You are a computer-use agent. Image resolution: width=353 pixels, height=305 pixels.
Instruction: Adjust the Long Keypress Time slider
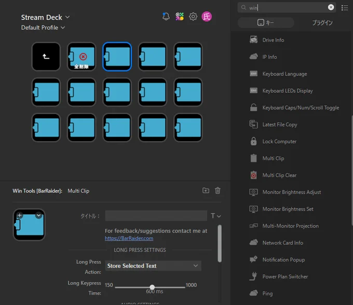(152, 287)
